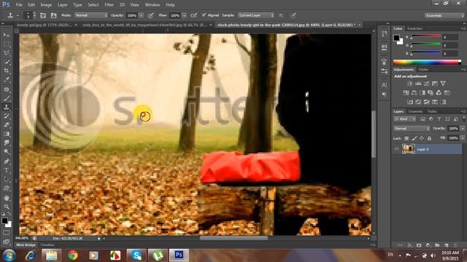Toggle lock transparent pixels

click(406, 138)
